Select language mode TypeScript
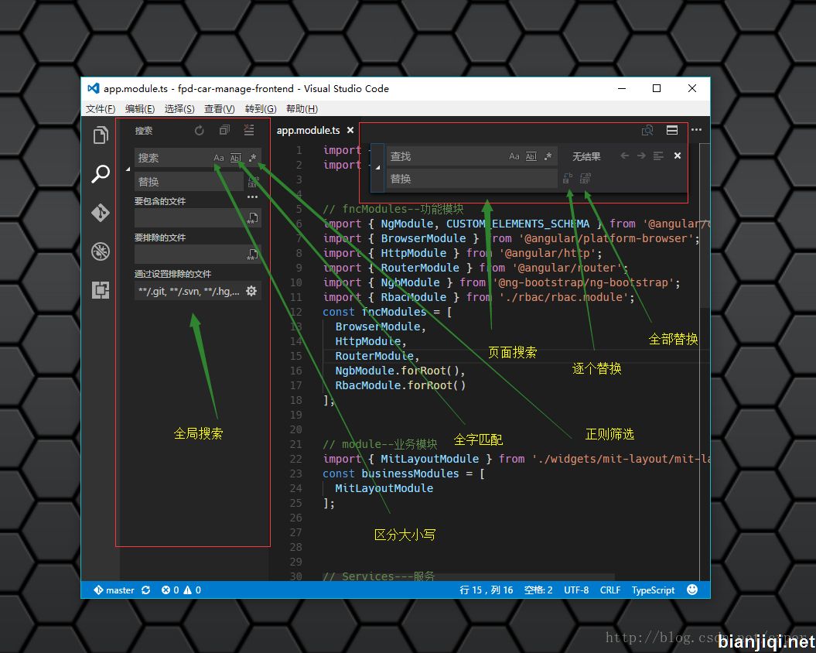Image resolution: width=816 pixels, height=653 pixels. (653, 590)
